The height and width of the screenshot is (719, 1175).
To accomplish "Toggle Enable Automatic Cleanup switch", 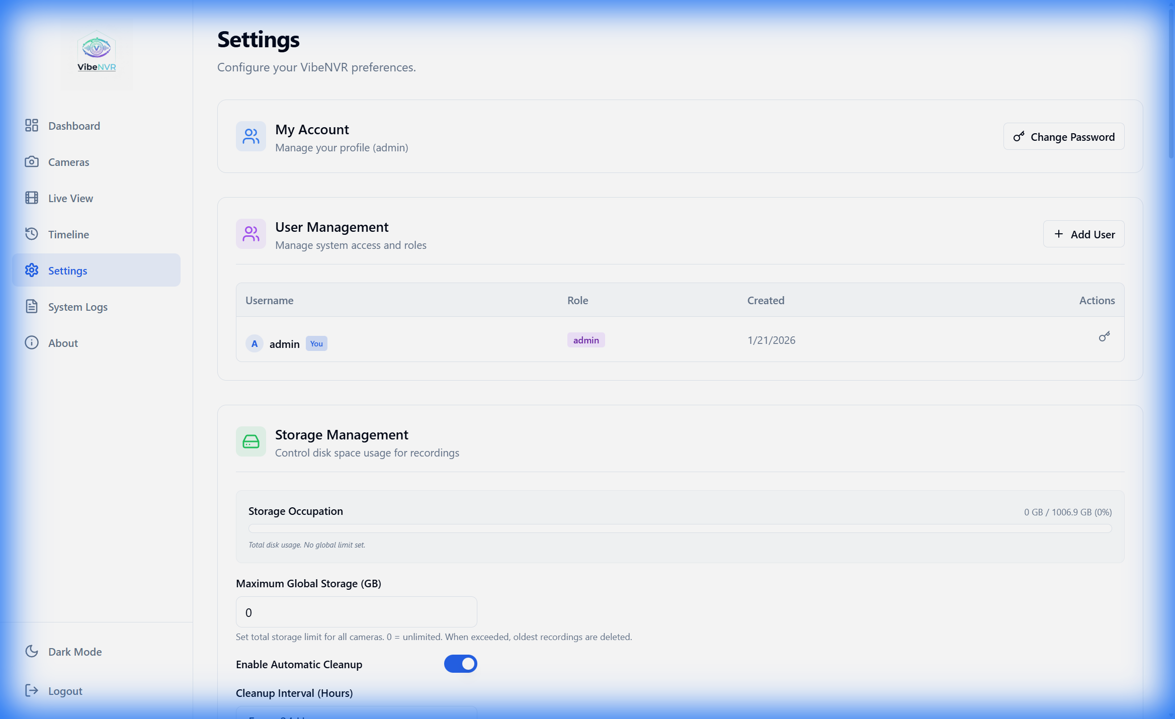I will (x=460, y=664).
